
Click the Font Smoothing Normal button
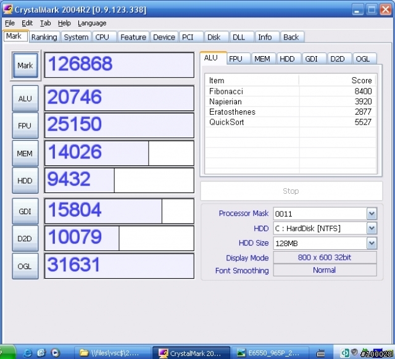(325, 270)
